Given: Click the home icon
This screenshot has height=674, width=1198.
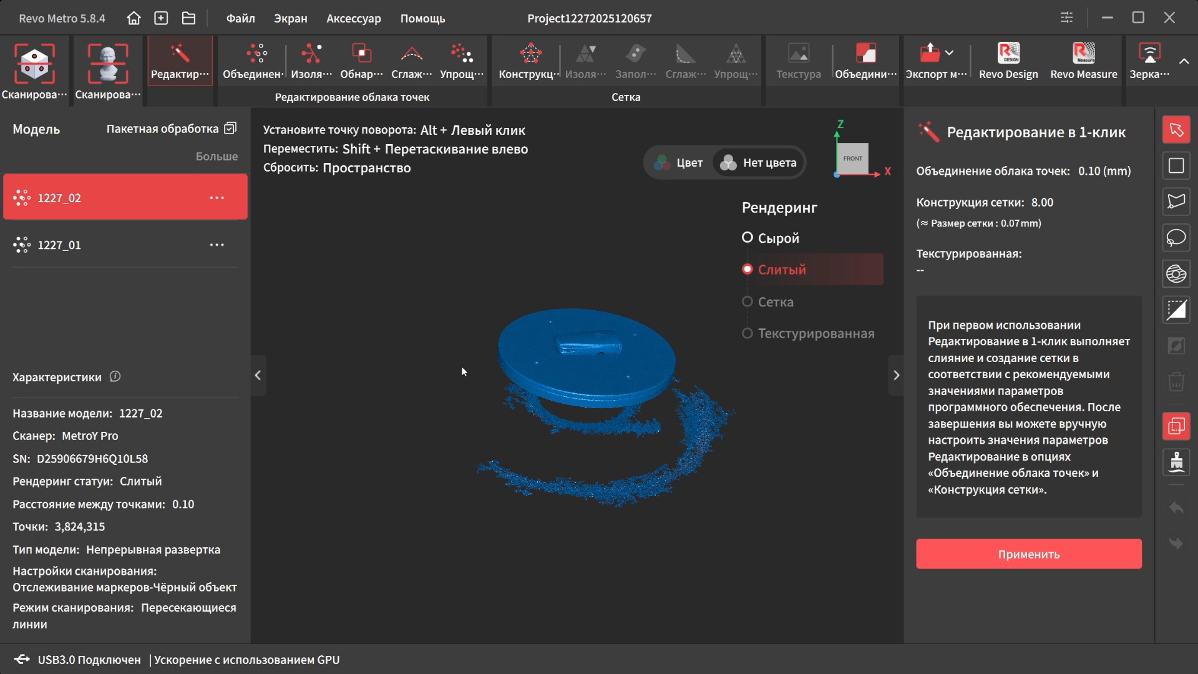Looking at the screenshot, I should (x=134, y=18).
